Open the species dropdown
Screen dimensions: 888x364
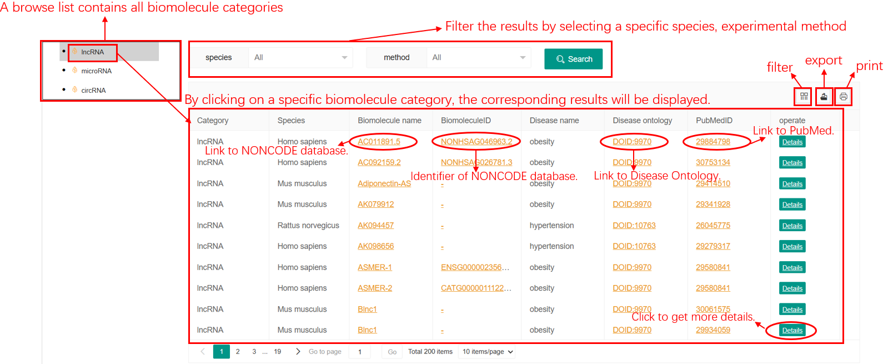(x=300, y=58)
